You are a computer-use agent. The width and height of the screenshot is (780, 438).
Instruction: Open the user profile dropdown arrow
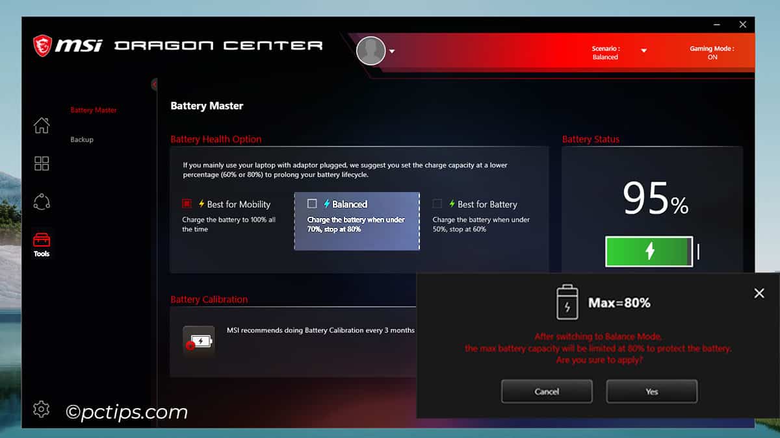[x=393, y=51]
